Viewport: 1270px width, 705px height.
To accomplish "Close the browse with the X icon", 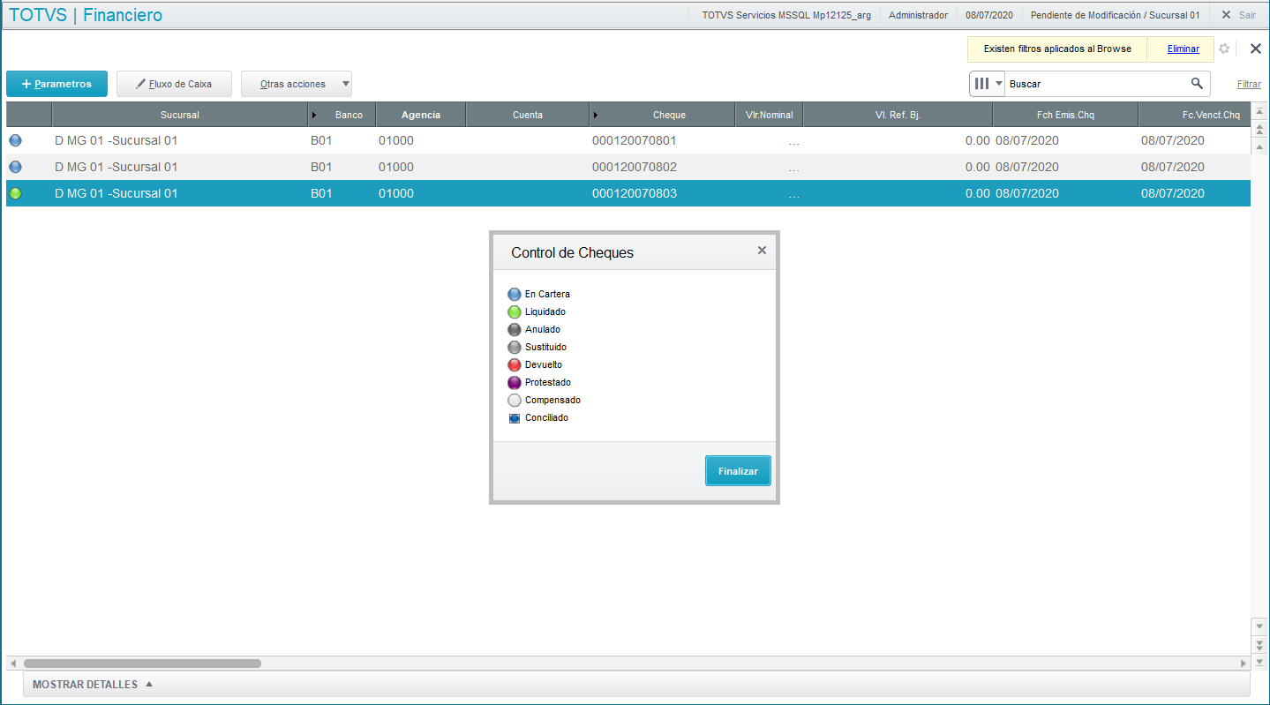I will pyautogui.click(x=1256, y=49).
